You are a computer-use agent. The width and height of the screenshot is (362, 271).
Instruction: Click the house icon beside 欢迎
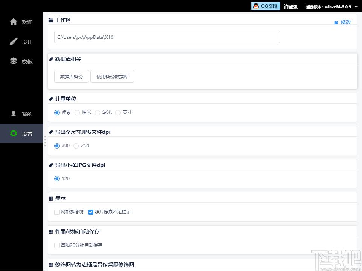[14, 22]
